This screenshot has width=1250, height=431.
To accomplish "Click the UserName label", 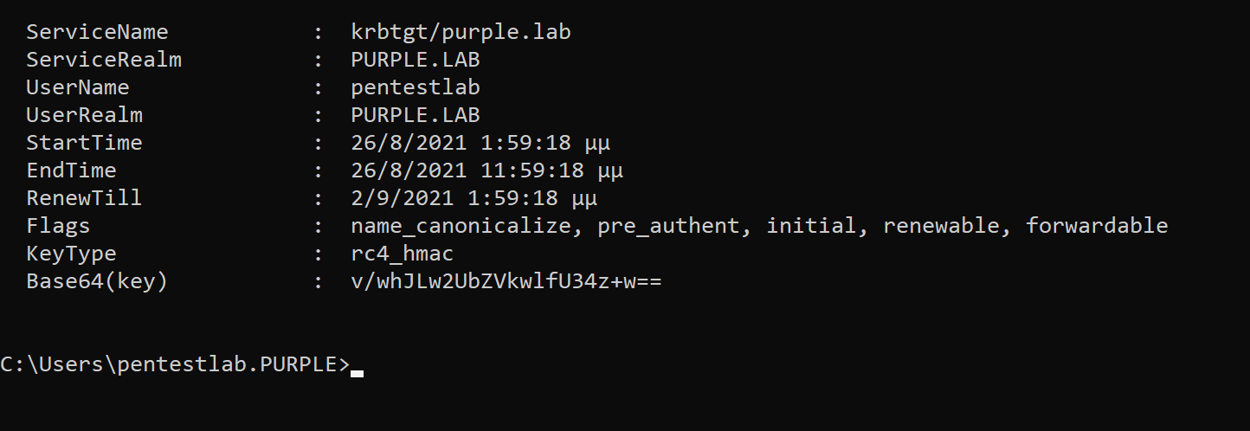I will tap(78, 88).
